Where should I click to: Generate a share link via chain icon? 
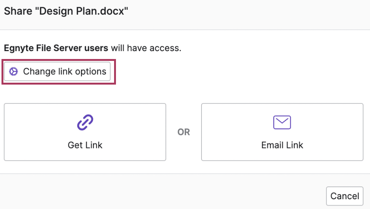coord(85,123)
